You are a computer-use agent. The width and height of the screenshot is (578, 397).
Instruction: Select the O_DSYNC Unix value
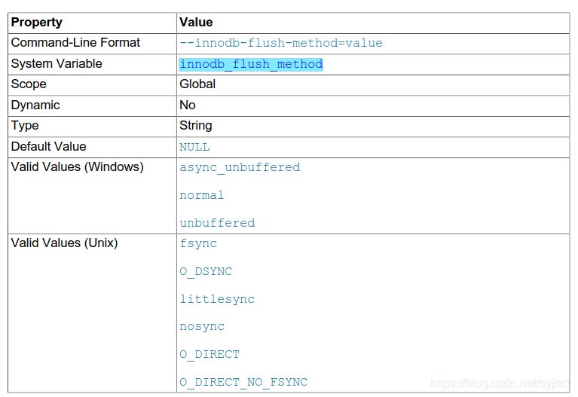tap(206, 272)
